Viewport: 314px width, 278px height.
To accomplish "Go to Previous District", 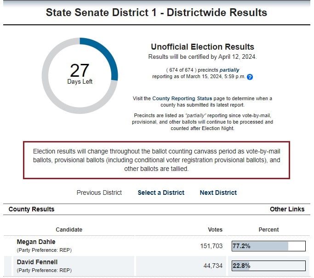I will tap(99, 193).
